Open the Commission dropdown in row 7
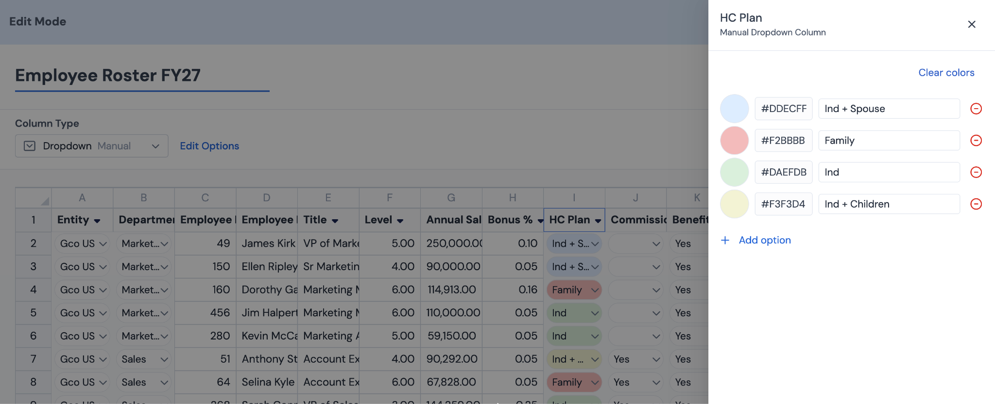This screenshot has height=404, width=995. pos(635,359)
